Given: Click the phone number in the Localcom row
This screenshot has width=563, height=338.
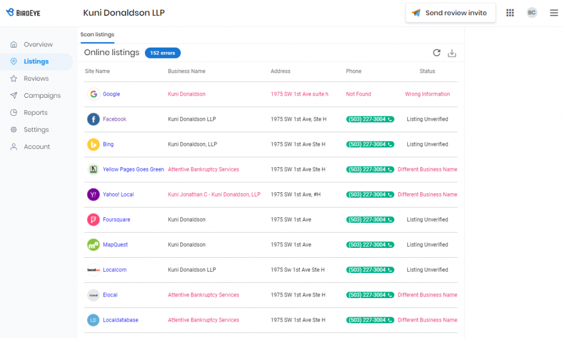Looking at the screenshot, I should pos(370,270).
